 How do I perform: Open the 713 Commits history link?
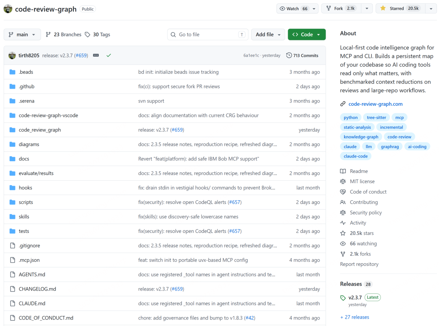(x=302, y=55)
